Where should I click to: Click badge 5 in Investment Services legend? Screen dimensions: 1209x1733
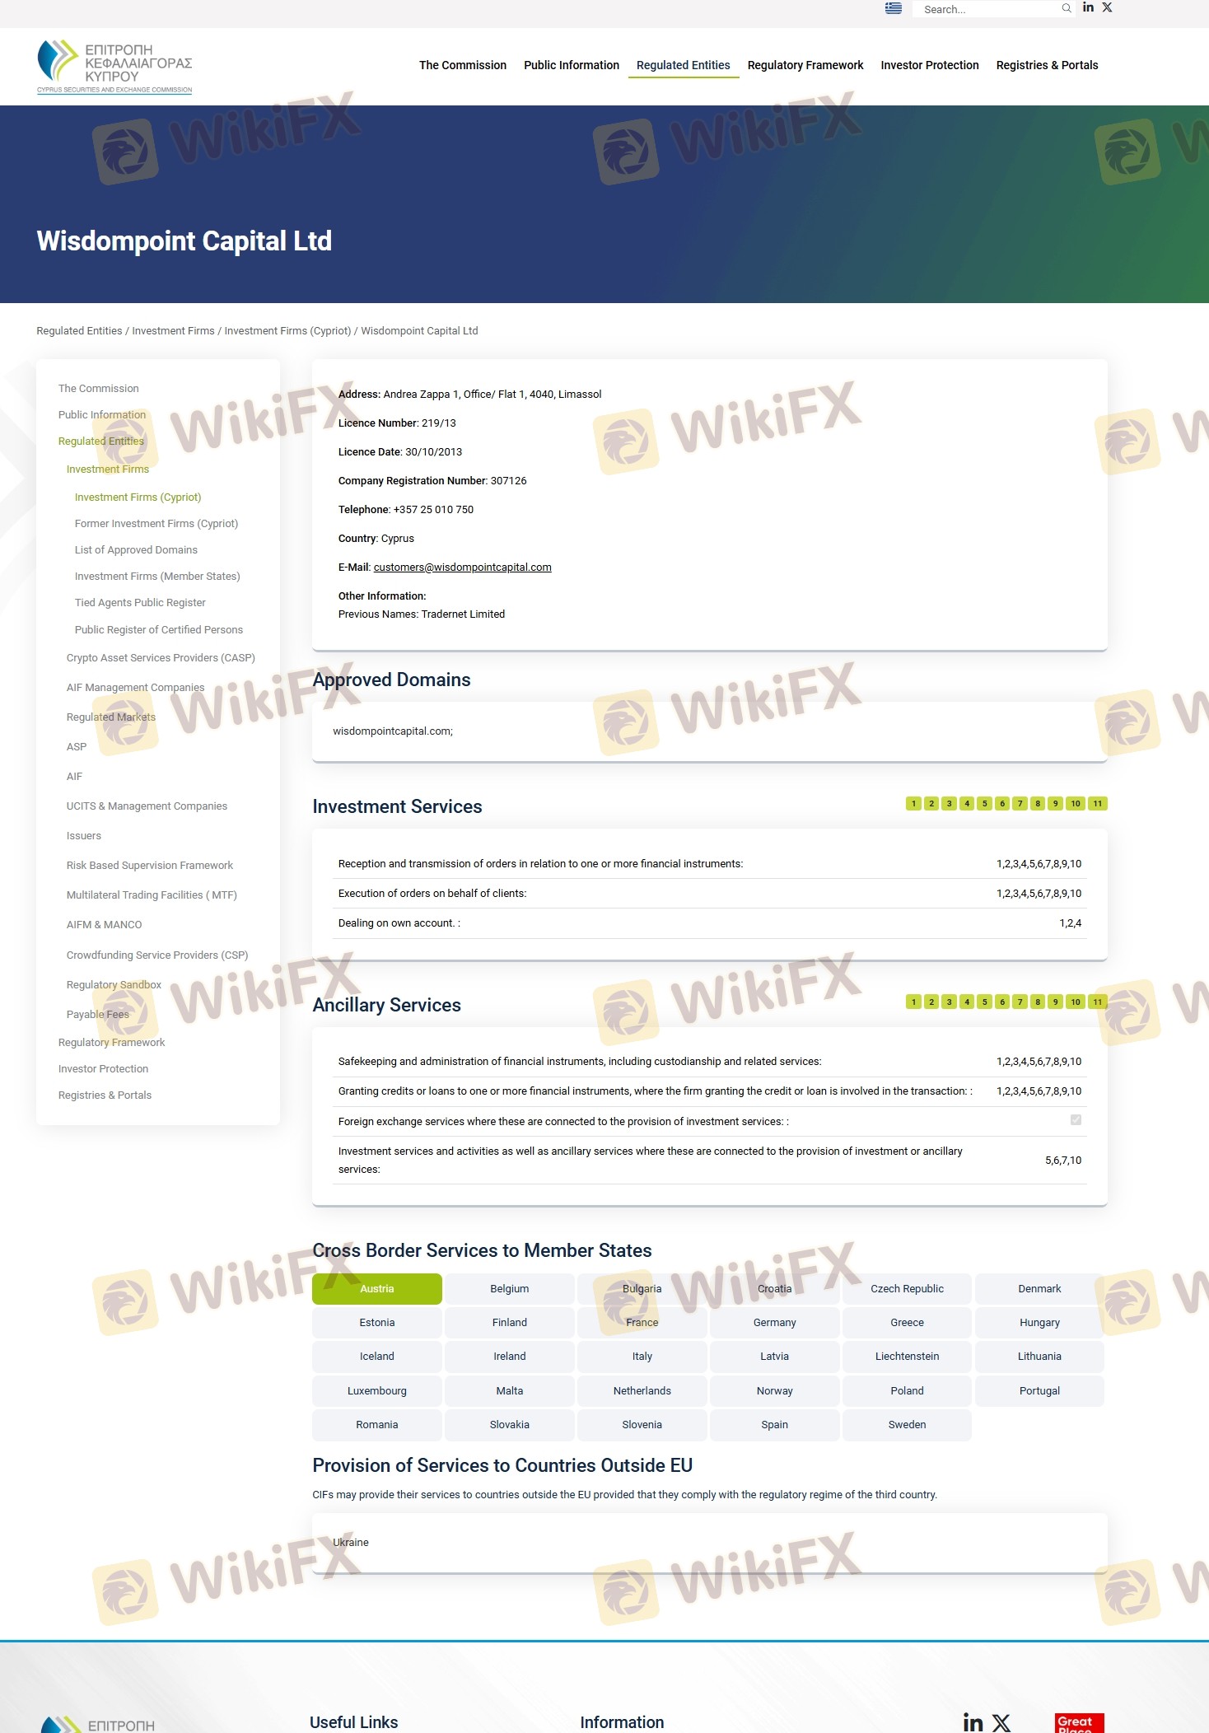(984, 804)
